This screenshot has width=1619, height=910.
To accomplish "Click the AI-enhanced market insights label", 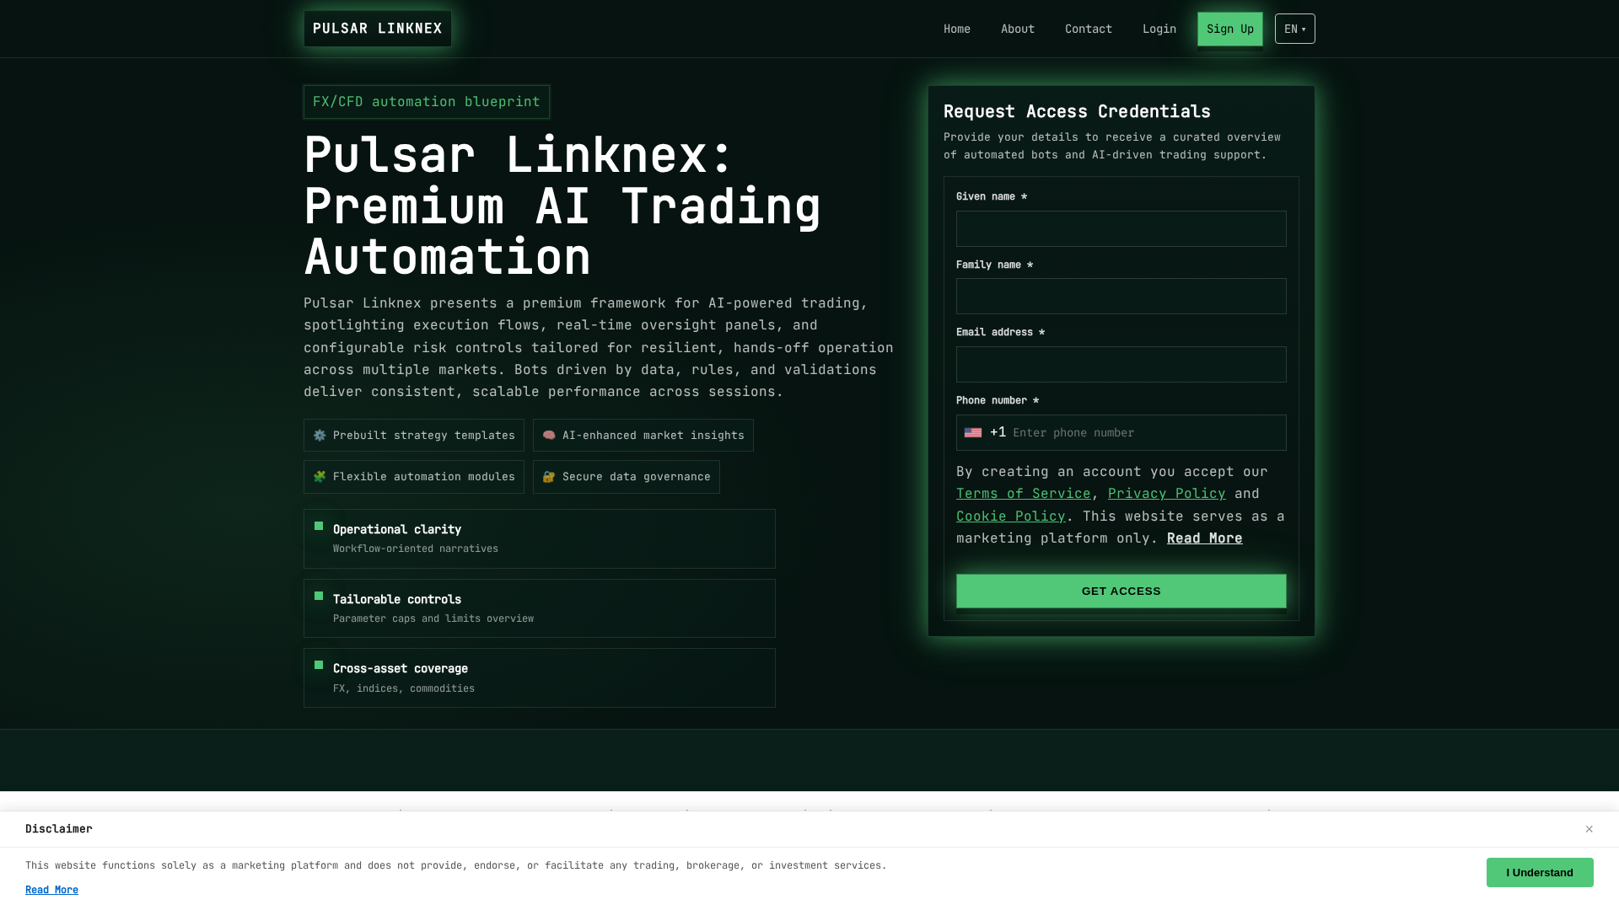I will pos(654,436).
